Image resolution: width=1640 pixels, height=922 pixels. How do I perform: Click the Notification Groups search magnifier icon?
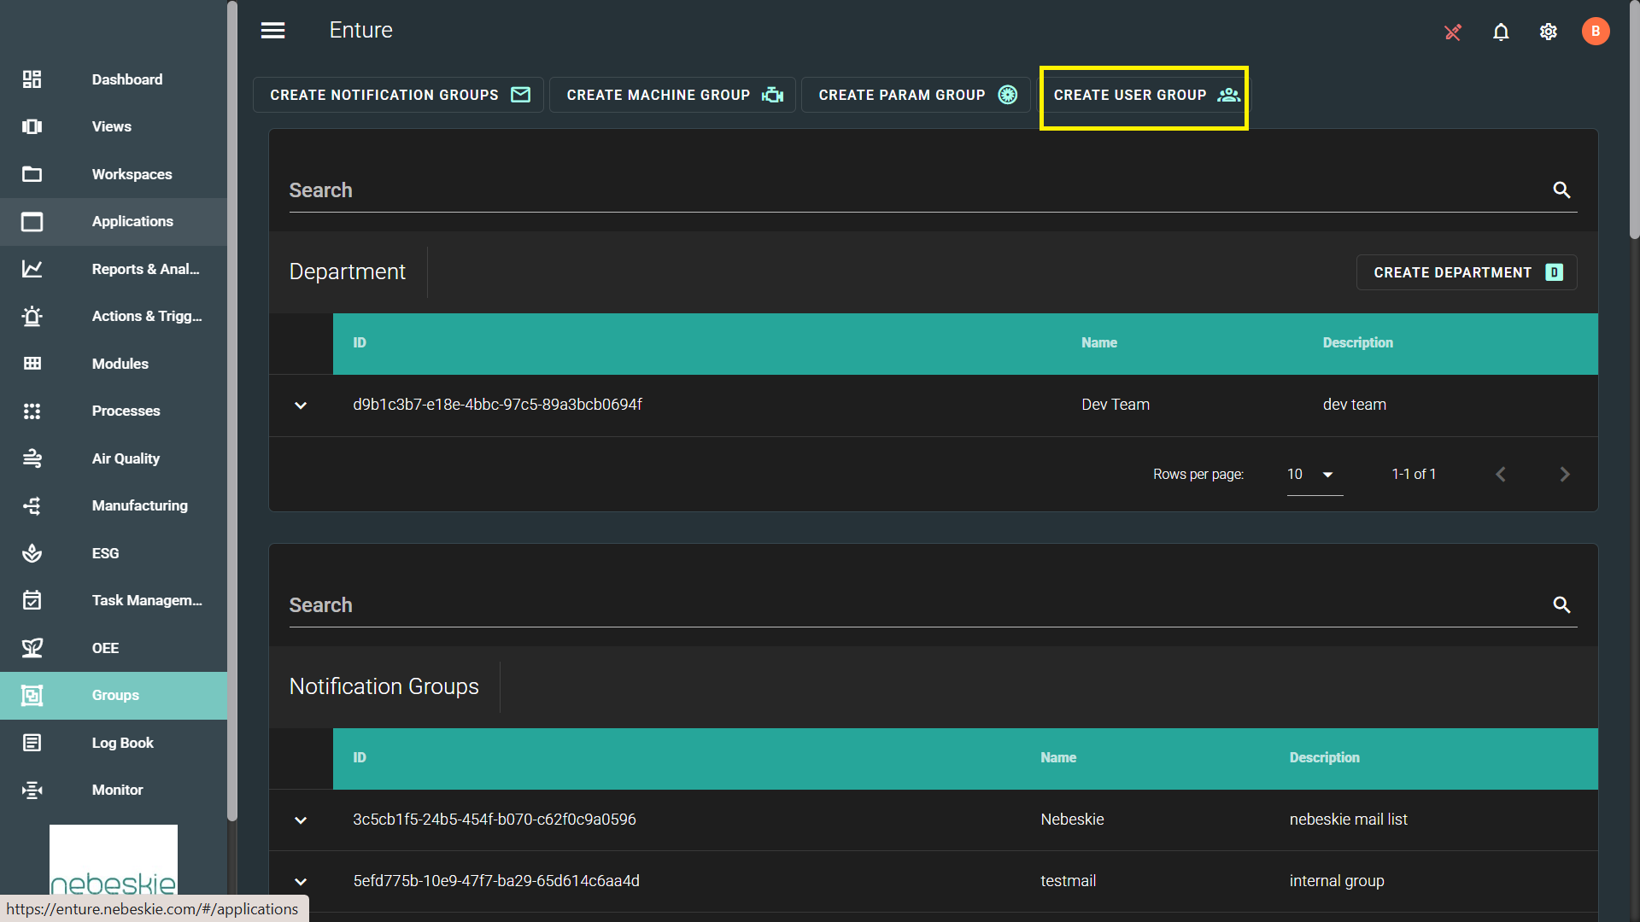[1561, 605]
